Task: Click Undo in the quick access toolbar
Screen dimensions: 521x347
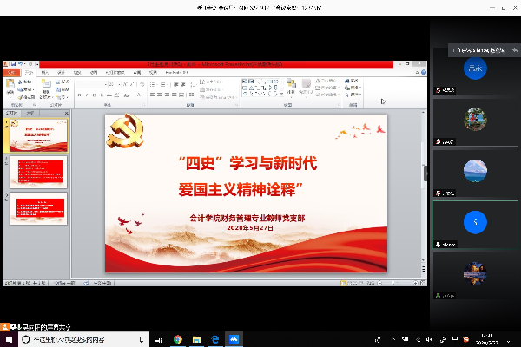Action: tap(23, 64)
